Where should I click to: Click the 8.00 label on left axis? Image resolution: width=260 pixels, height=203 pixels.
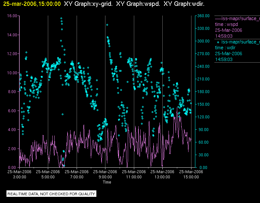[13, 92]
